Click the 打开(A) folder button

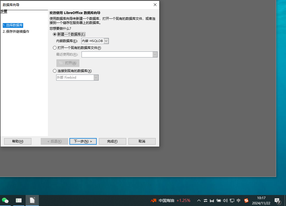pos(68,63)
